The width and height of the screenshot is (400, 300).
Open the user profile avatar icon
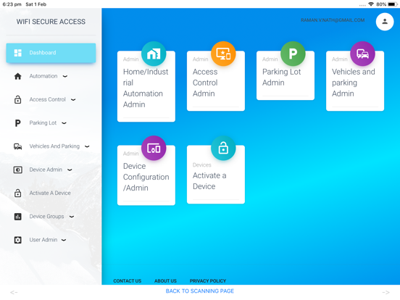click(x=385, y=22)
